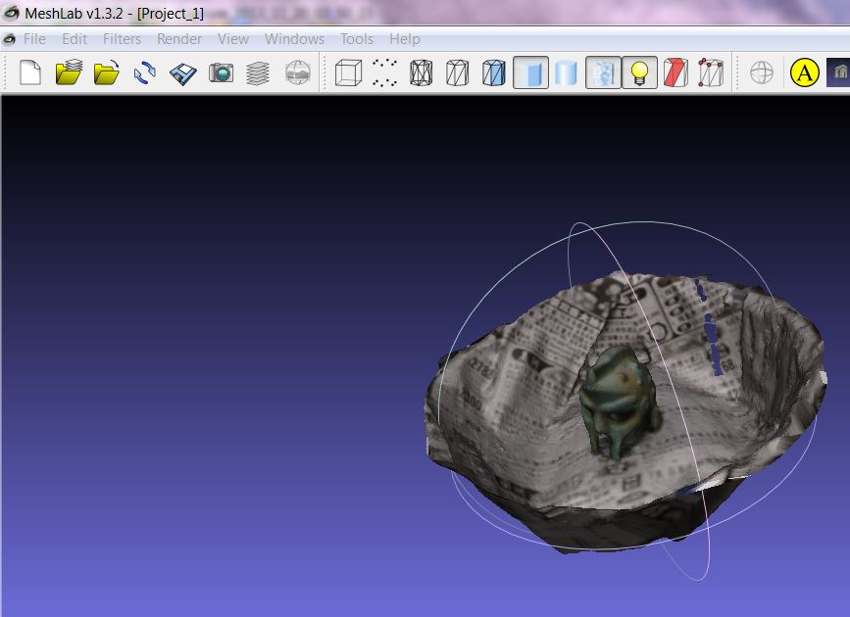This screenshot has height=617, width=850.
Task: Expand the File menu
Action: coord(34,39)
